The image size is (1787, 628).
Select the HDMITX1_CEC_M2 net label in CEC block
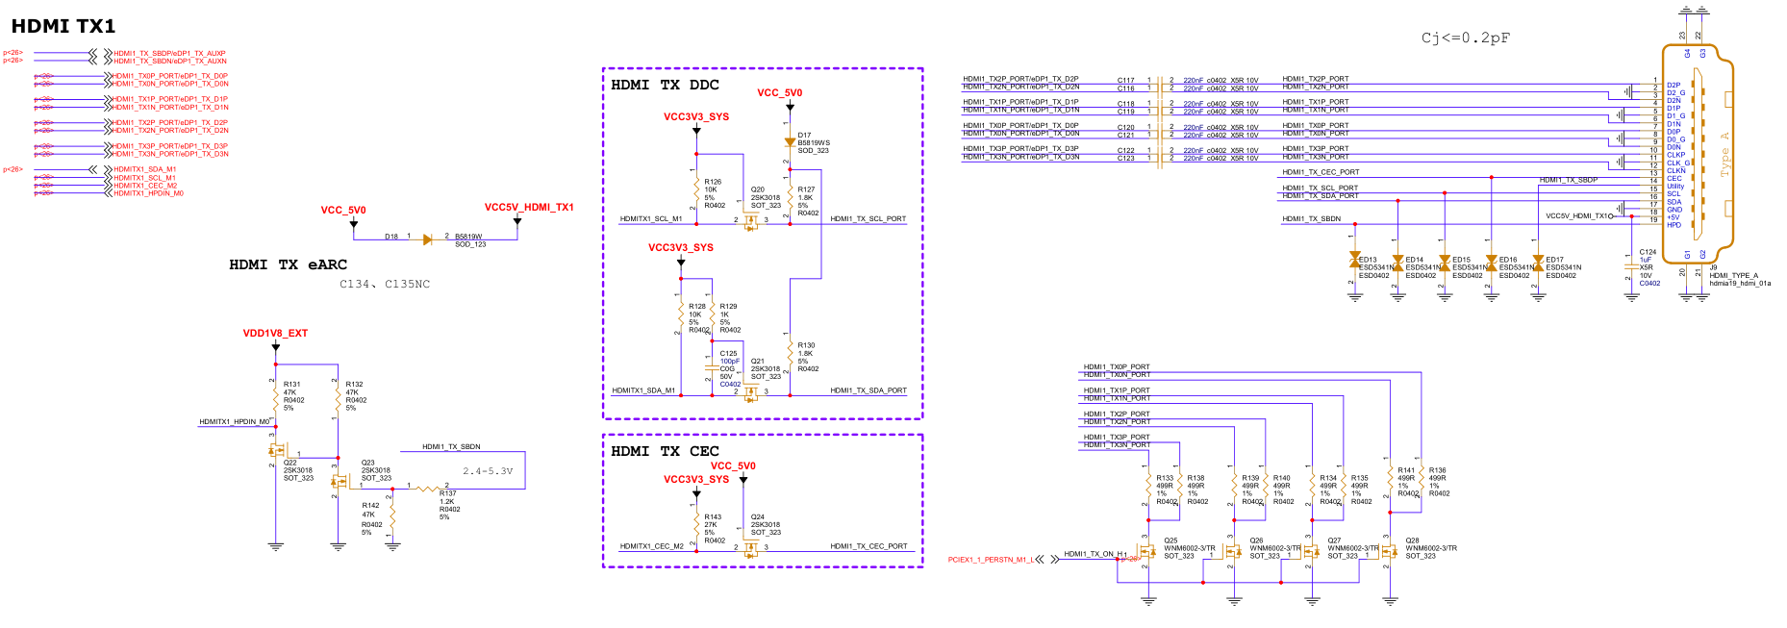tap(652, 546)
